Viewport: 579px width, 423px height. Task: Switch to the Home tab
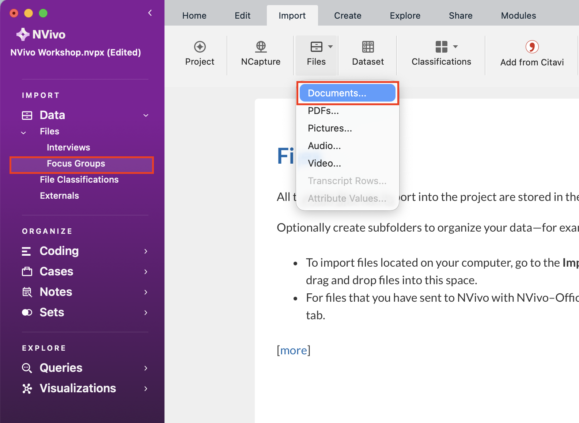tap(194, 16)
